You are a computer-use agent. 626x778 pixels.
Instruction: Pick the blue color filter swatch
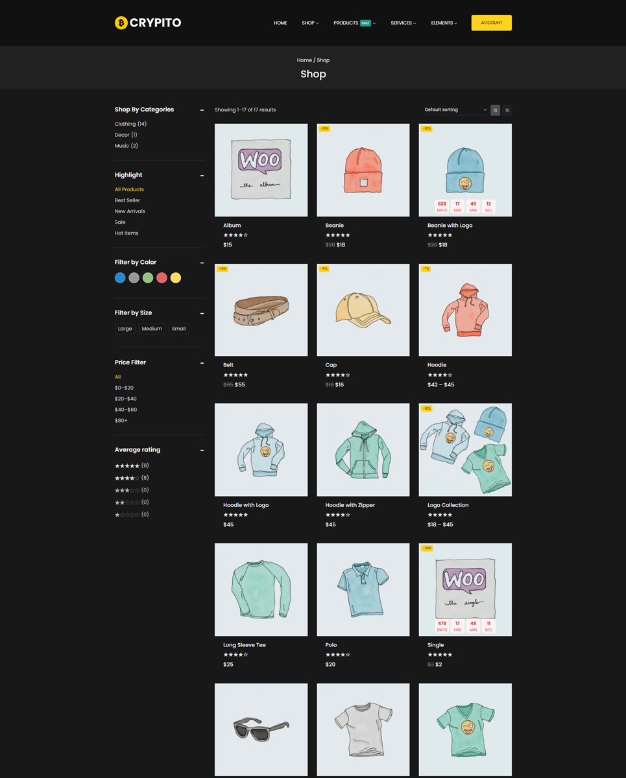120,278
